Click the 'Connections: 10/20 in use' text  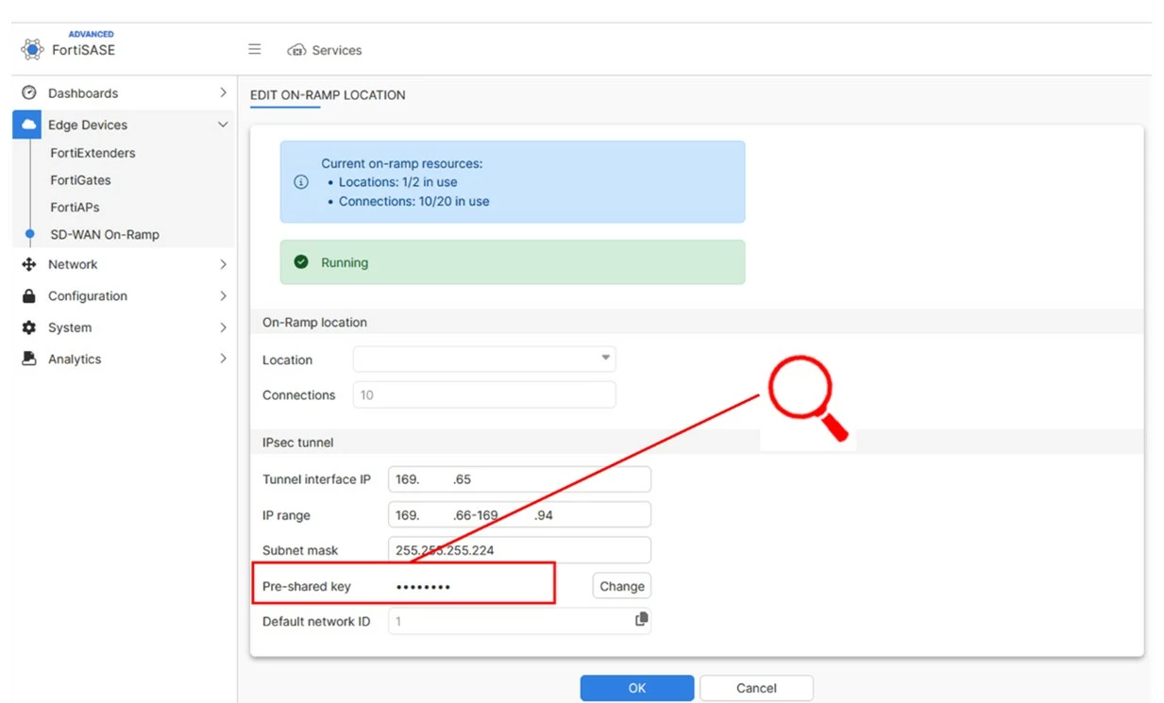[x=413, y=201]
